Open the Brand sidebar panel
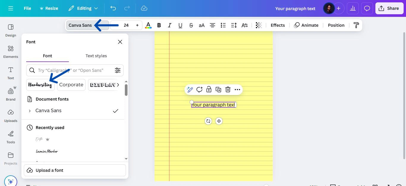Viewport: 406px width, 186px height. (x=11, y=94)
